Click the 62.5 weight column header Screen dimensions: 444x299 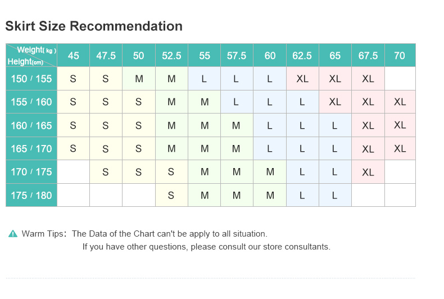pyautogui.click(x=302, y=55)
